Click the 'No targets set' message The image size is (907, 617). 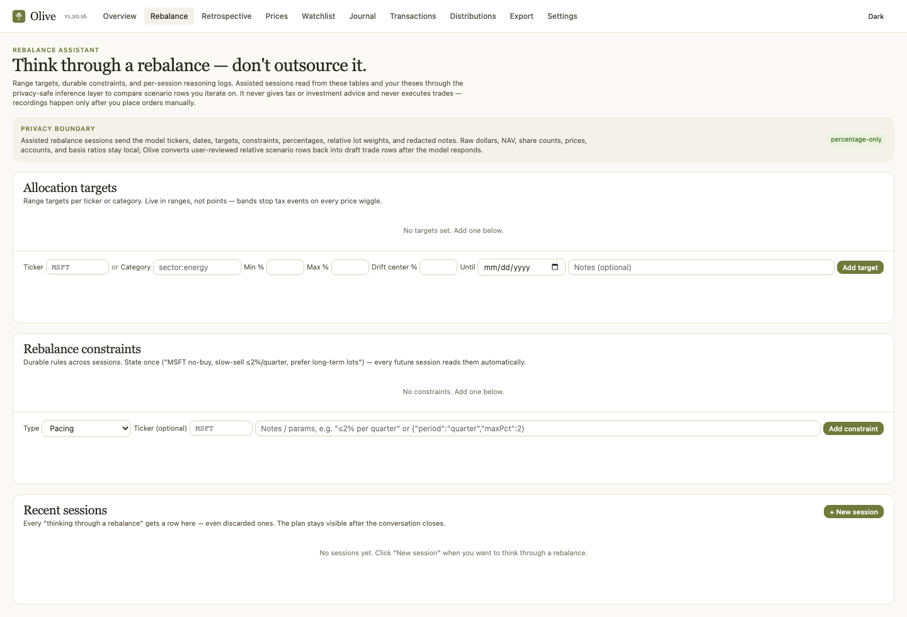[x=453, y=230]
